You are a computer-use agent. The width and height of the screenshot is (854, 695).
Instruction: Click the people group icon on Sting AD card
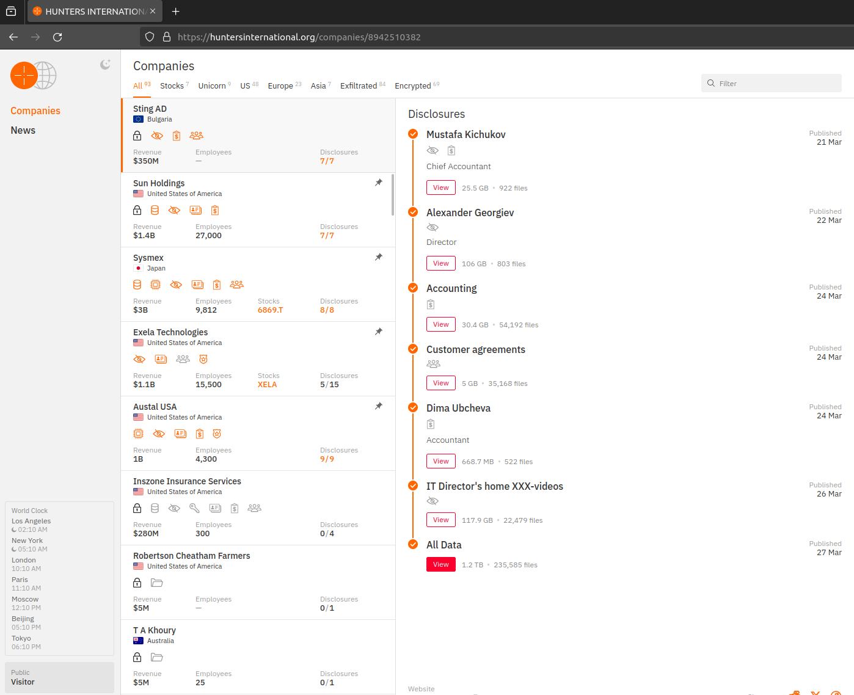pyautogui.click(x=196, y=136)
